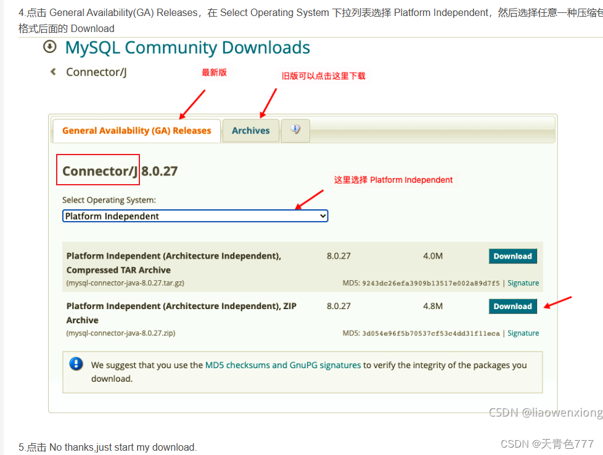The height and width of the screenshot is (455, 603).
Task: Click step 5 No thanks download text
Action: pos(108,448)
